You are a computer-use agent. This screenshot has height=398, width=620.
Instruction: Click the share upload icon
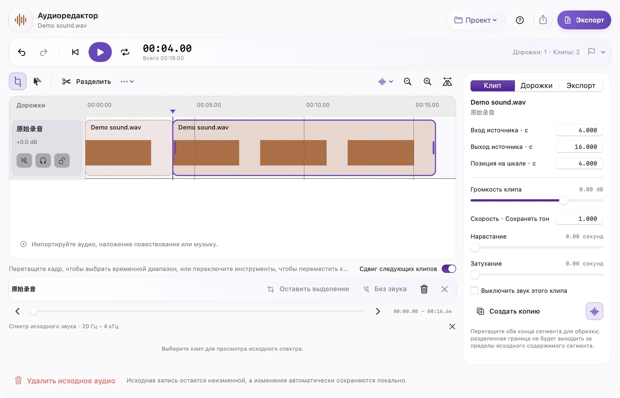point(543,20)
